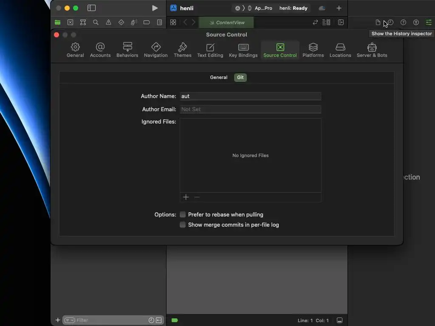Screen dimensions: 435x326
Task: Open the related items grid menu
Action: tap(173, 22)
